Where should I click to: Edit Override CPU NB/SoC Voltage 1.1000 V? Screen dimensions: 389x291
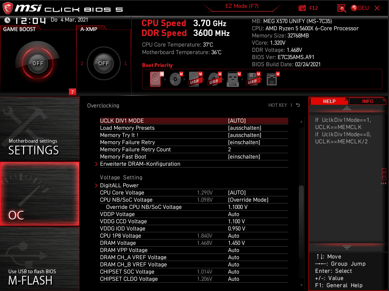click(x=237, y=207)
